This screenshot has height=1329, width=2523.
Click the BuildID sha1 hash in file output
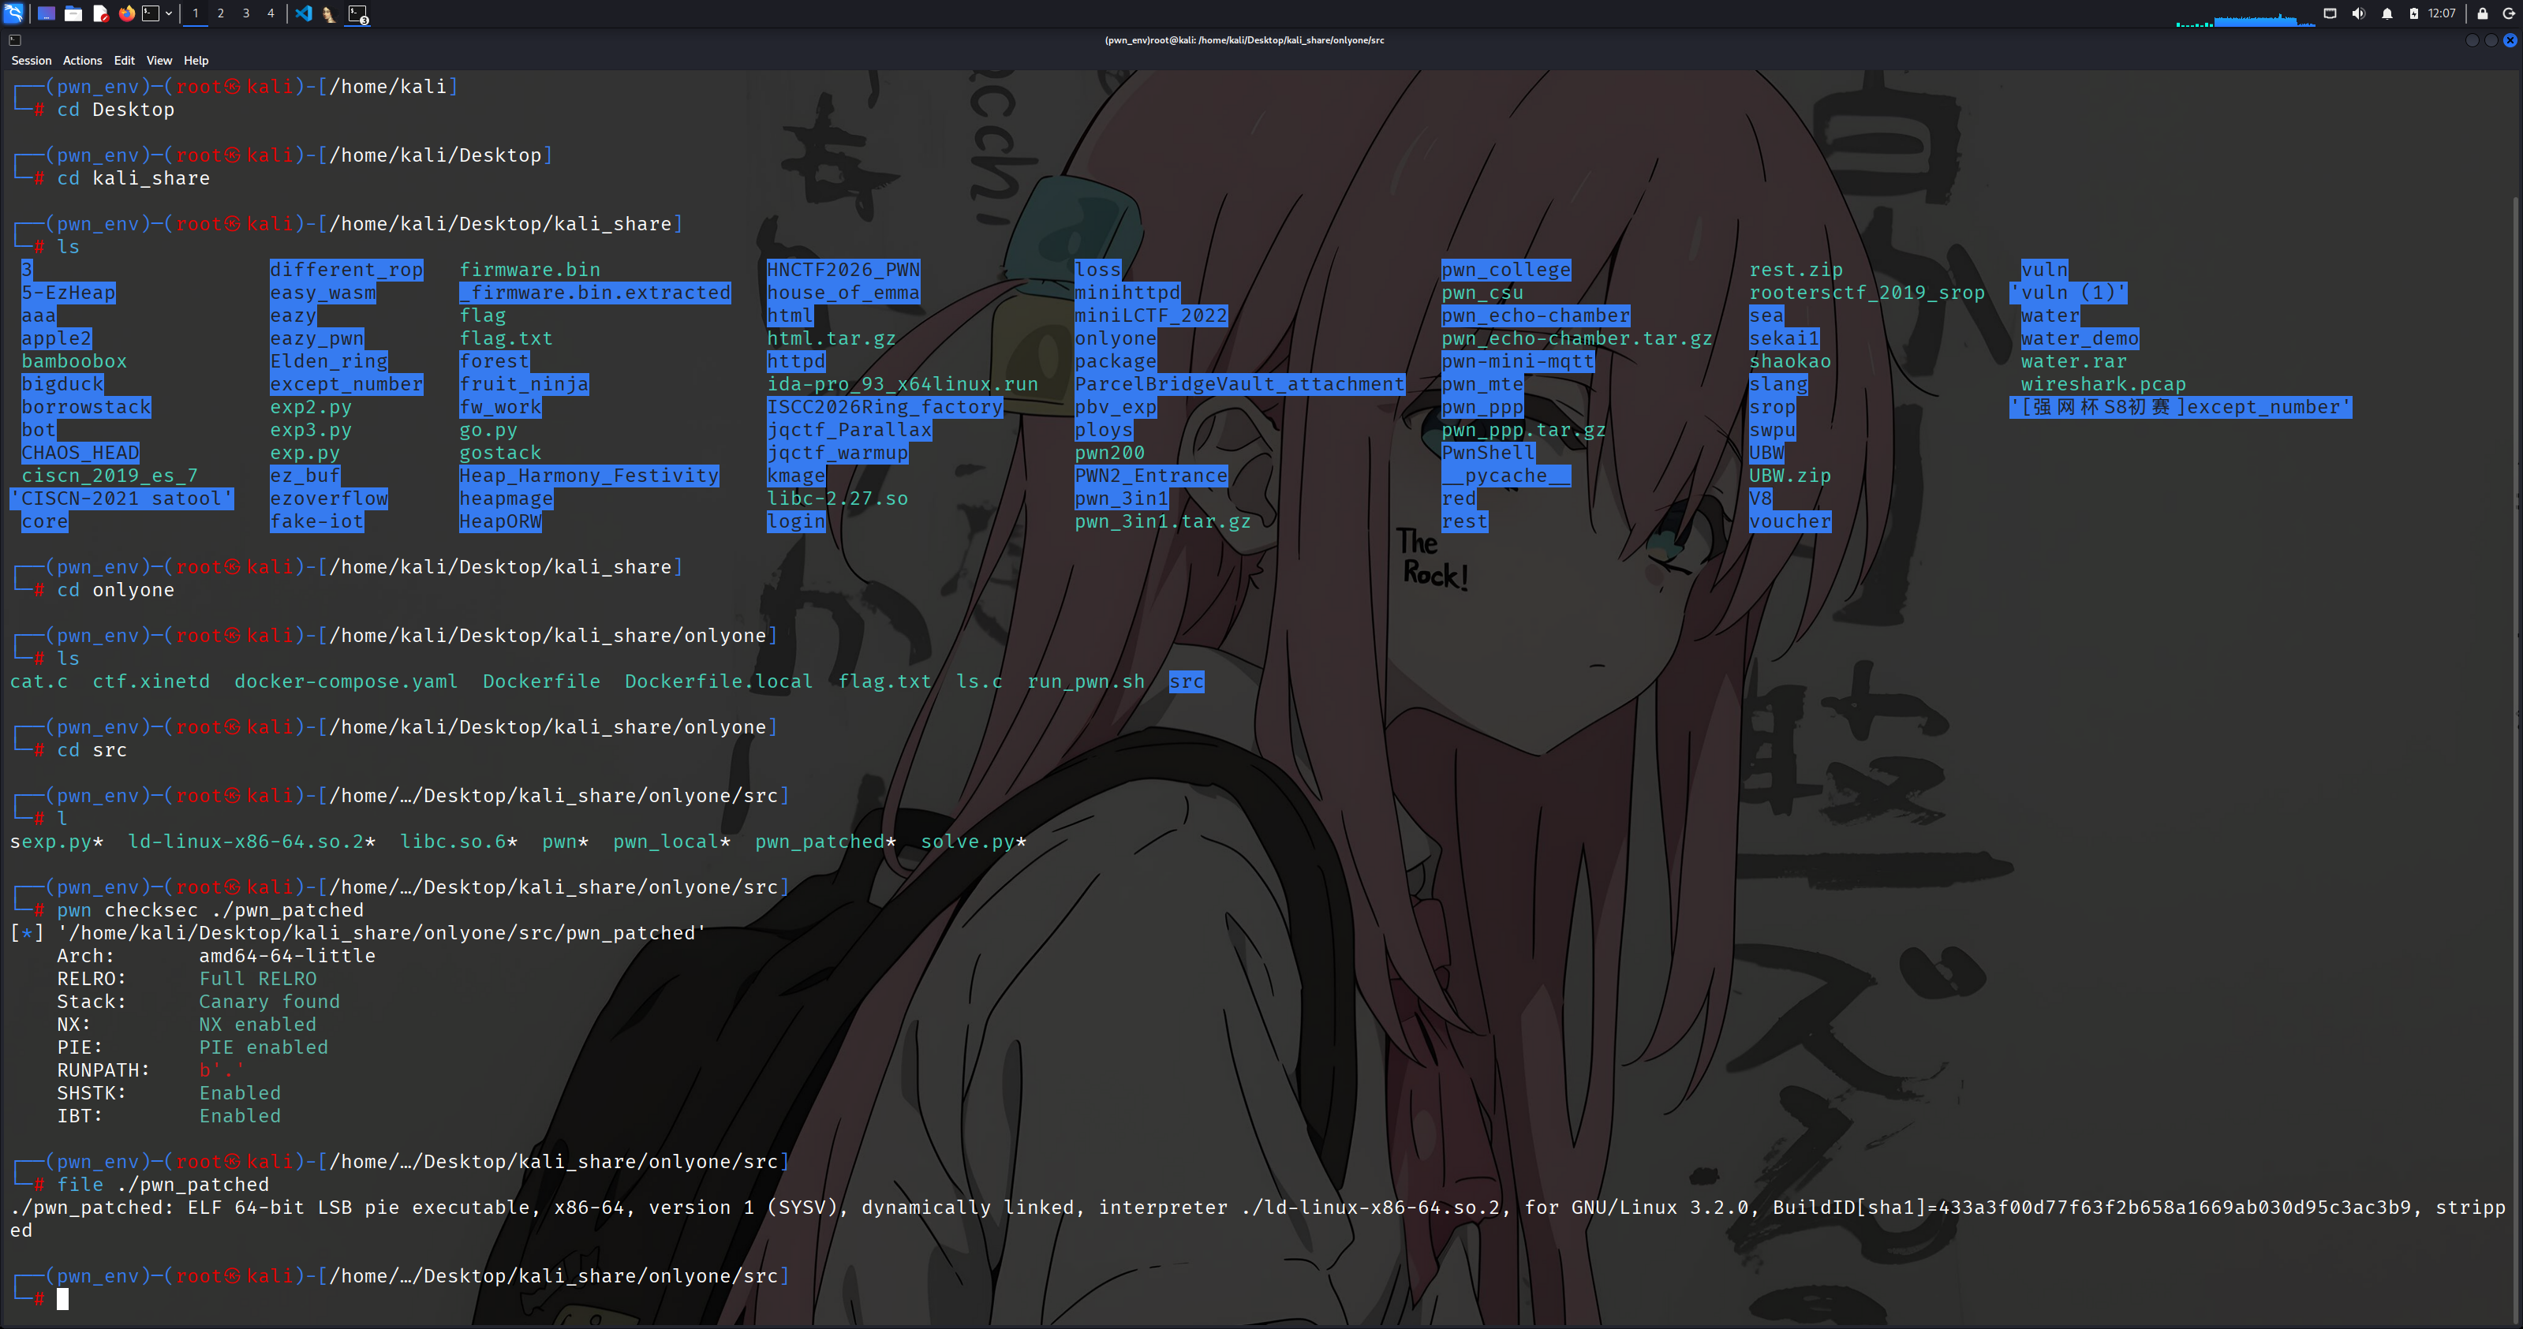click(2175, 1208)
